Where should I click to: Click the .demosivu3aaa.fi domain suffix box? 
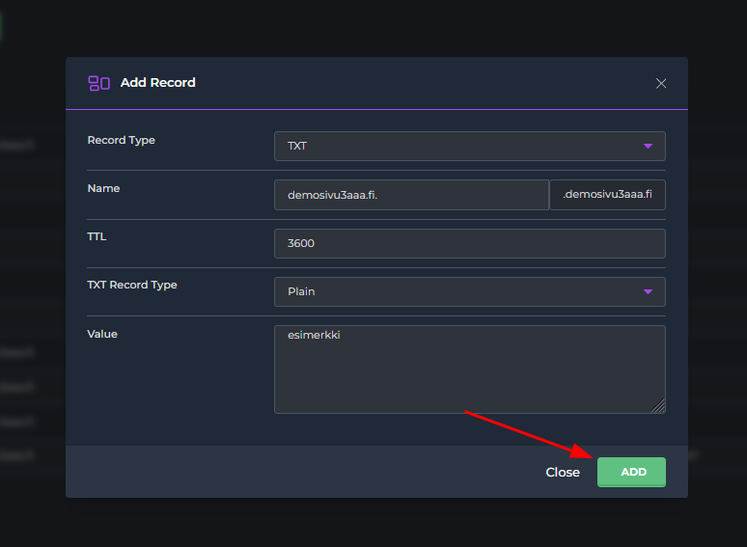click(x=607, y=195)
